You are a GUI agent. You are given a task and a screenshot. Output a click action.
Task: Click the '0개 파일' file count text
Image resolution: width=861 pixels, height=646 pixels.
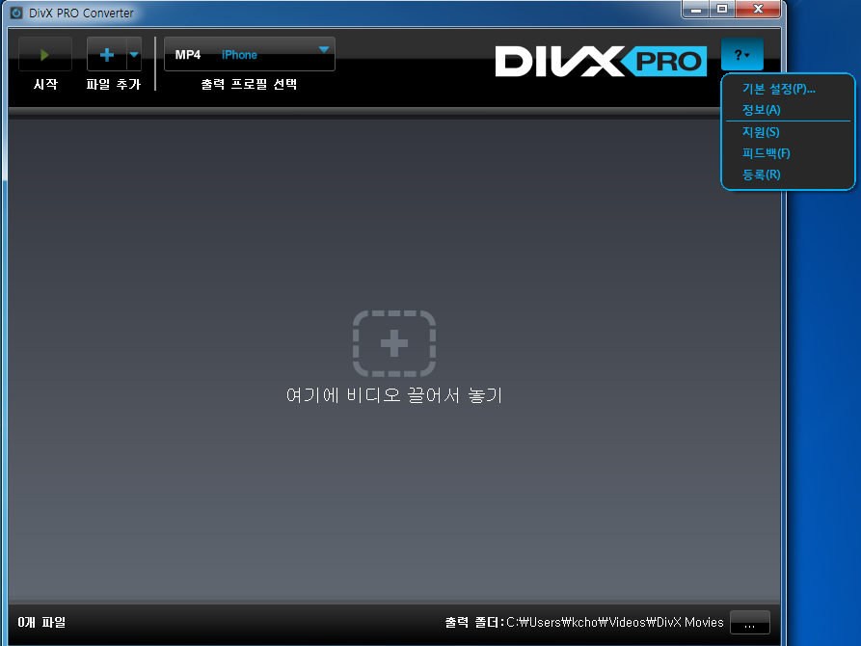41,623
